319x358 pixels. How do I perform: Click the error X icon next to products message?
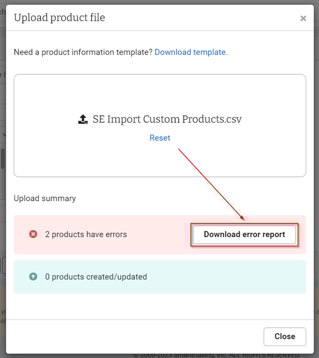(x=33, y=234)
